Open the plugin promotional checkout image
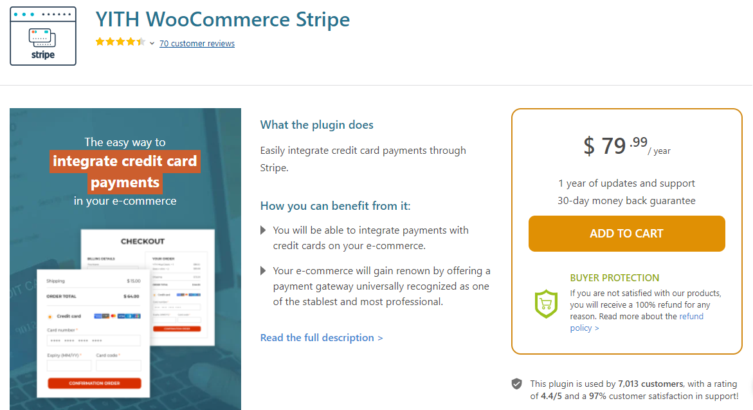 coord(125,259)
